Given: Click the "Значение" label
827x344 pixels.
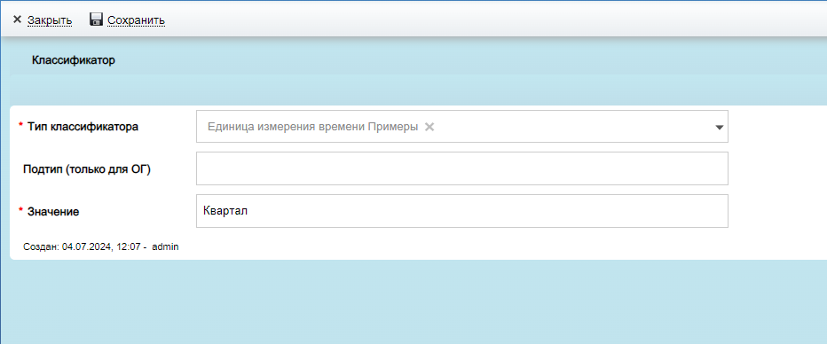Looking at the screenshot, I should pyautogui.click(x=53, y=212).
